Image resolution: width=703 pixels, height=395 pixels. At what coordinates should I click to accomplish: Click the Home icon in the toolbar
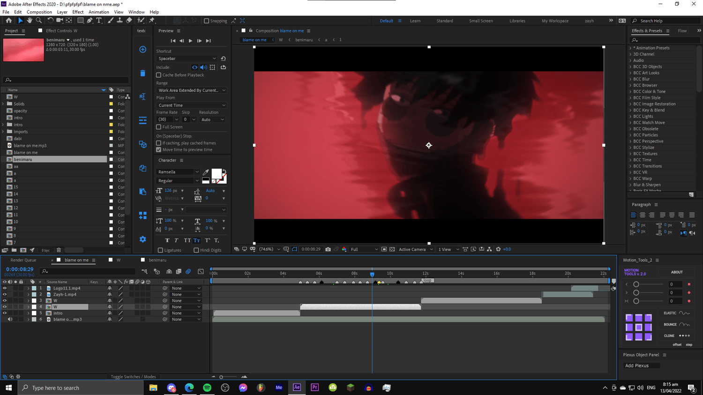pos(9,21)
